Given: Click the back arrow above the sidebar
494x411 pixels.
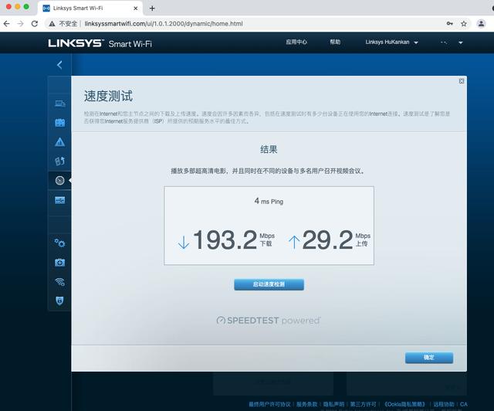Looking at the screenshot, I should click(x=59, y=65).
